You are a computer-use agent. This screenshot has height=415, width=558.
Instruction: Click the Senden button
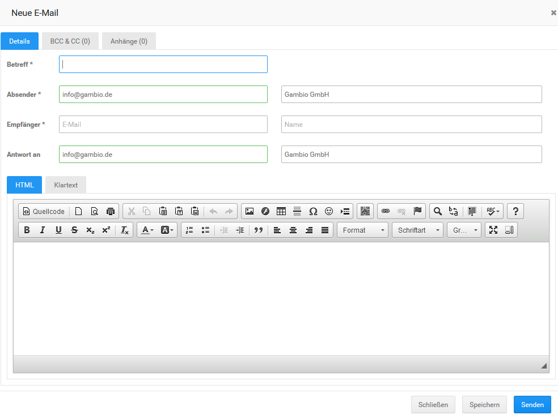(532, 404)
